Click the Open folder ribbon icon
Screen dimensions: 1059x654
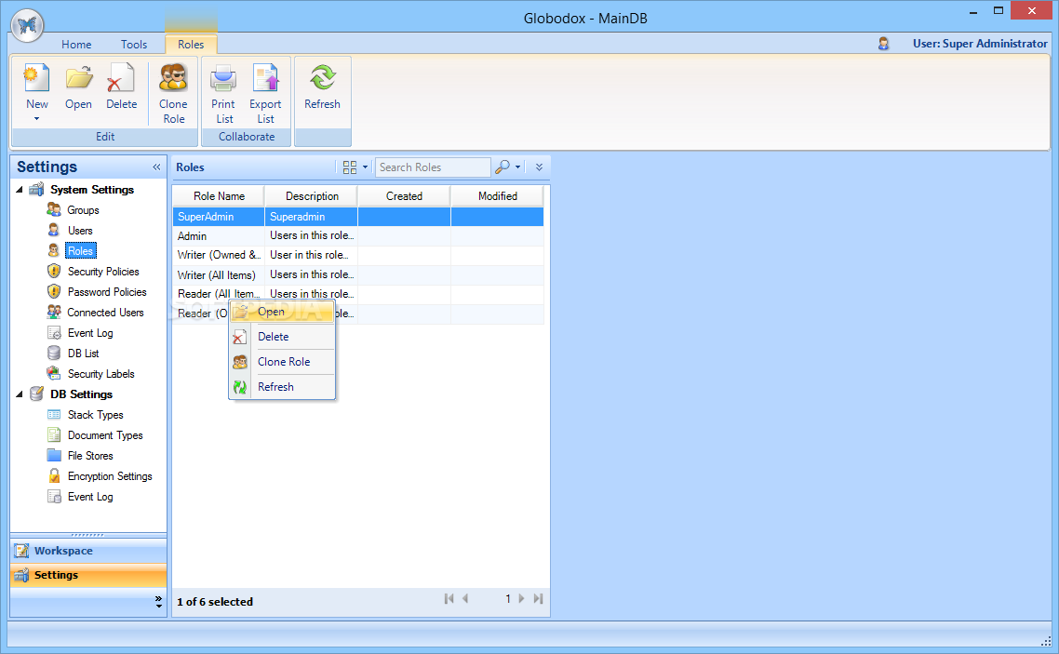(79, 78)
